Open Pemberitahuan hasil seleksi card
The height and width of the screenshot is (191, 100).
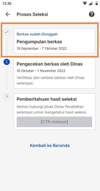54,112
